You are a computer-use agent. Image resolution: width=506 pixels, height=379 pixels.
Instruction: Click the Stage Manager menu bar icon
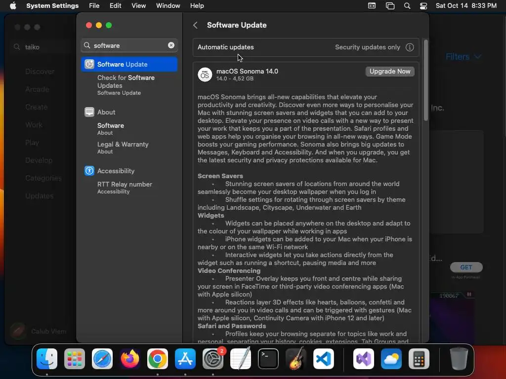click(x=390, y=6)
